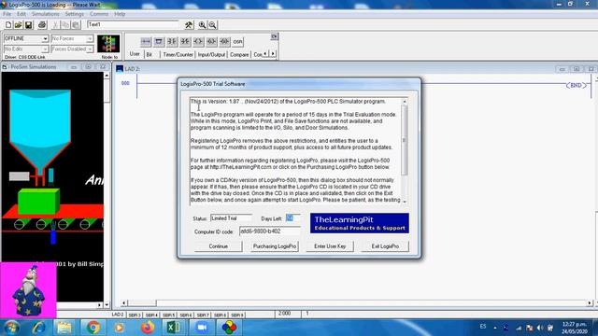Switch to the User instruction tab
Viewport: 598px width, 336px height.
pyautogui.click(x=135, y=54)
